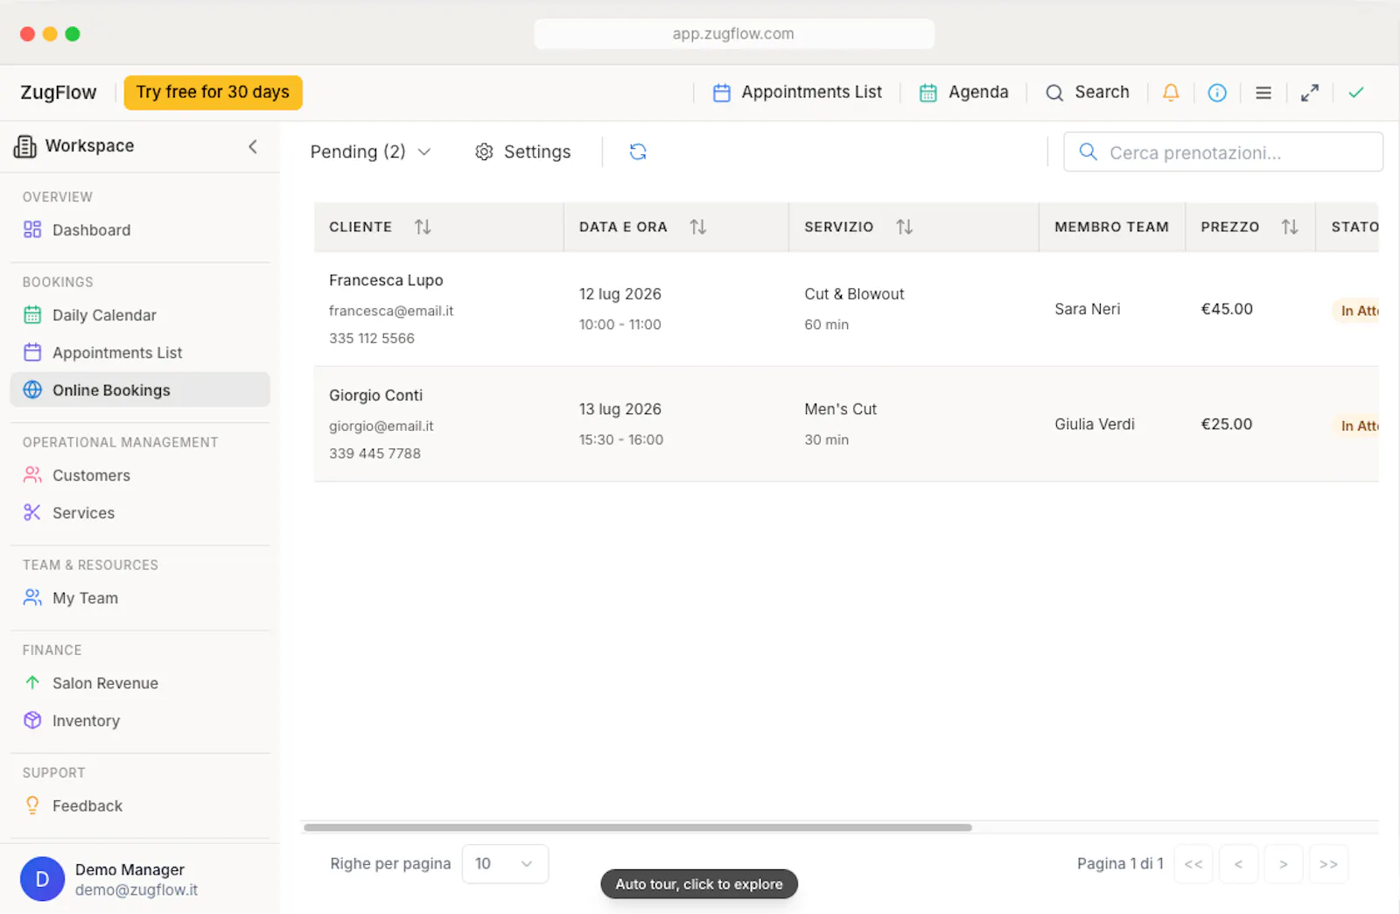This screenshot has height=914, width=1400.
Task: Open Salon Revenue page
Action: point(140,682)
